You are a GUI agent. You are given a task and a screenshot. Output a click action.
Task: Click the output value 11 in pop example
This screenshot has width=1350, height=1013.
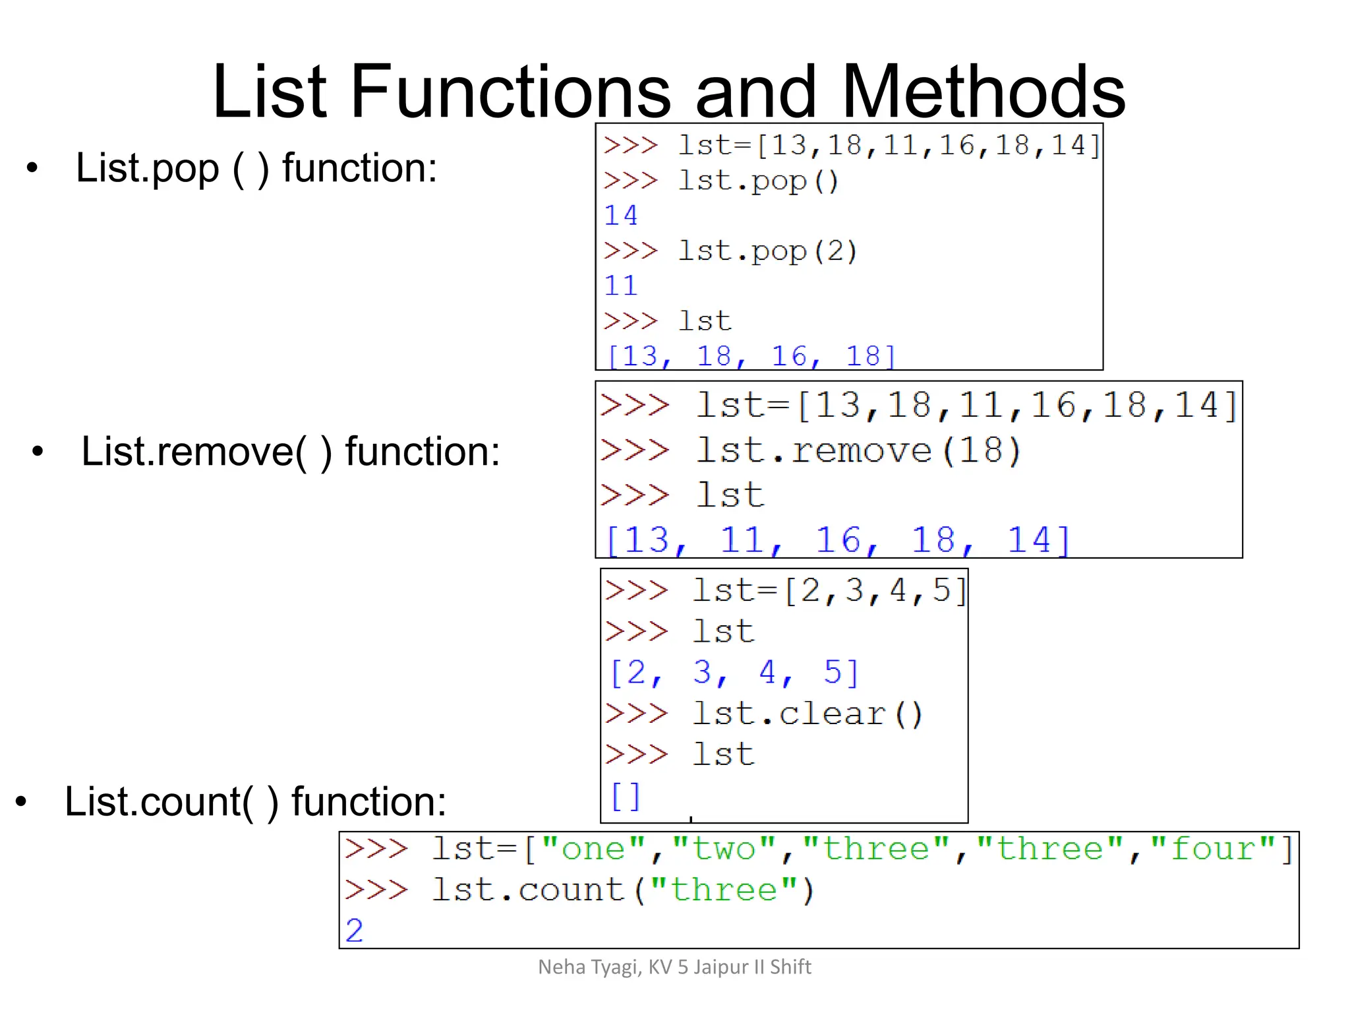coord(620,286)
